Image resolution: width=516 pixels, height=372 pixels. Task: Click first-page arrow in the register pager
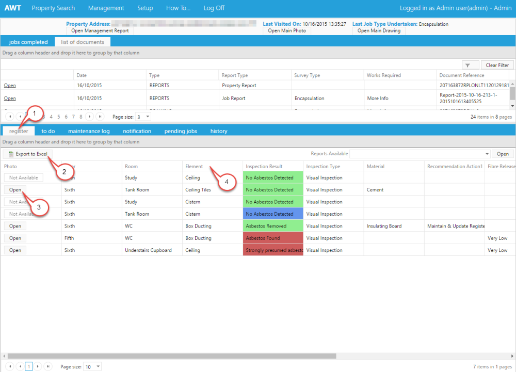[10, 366]
